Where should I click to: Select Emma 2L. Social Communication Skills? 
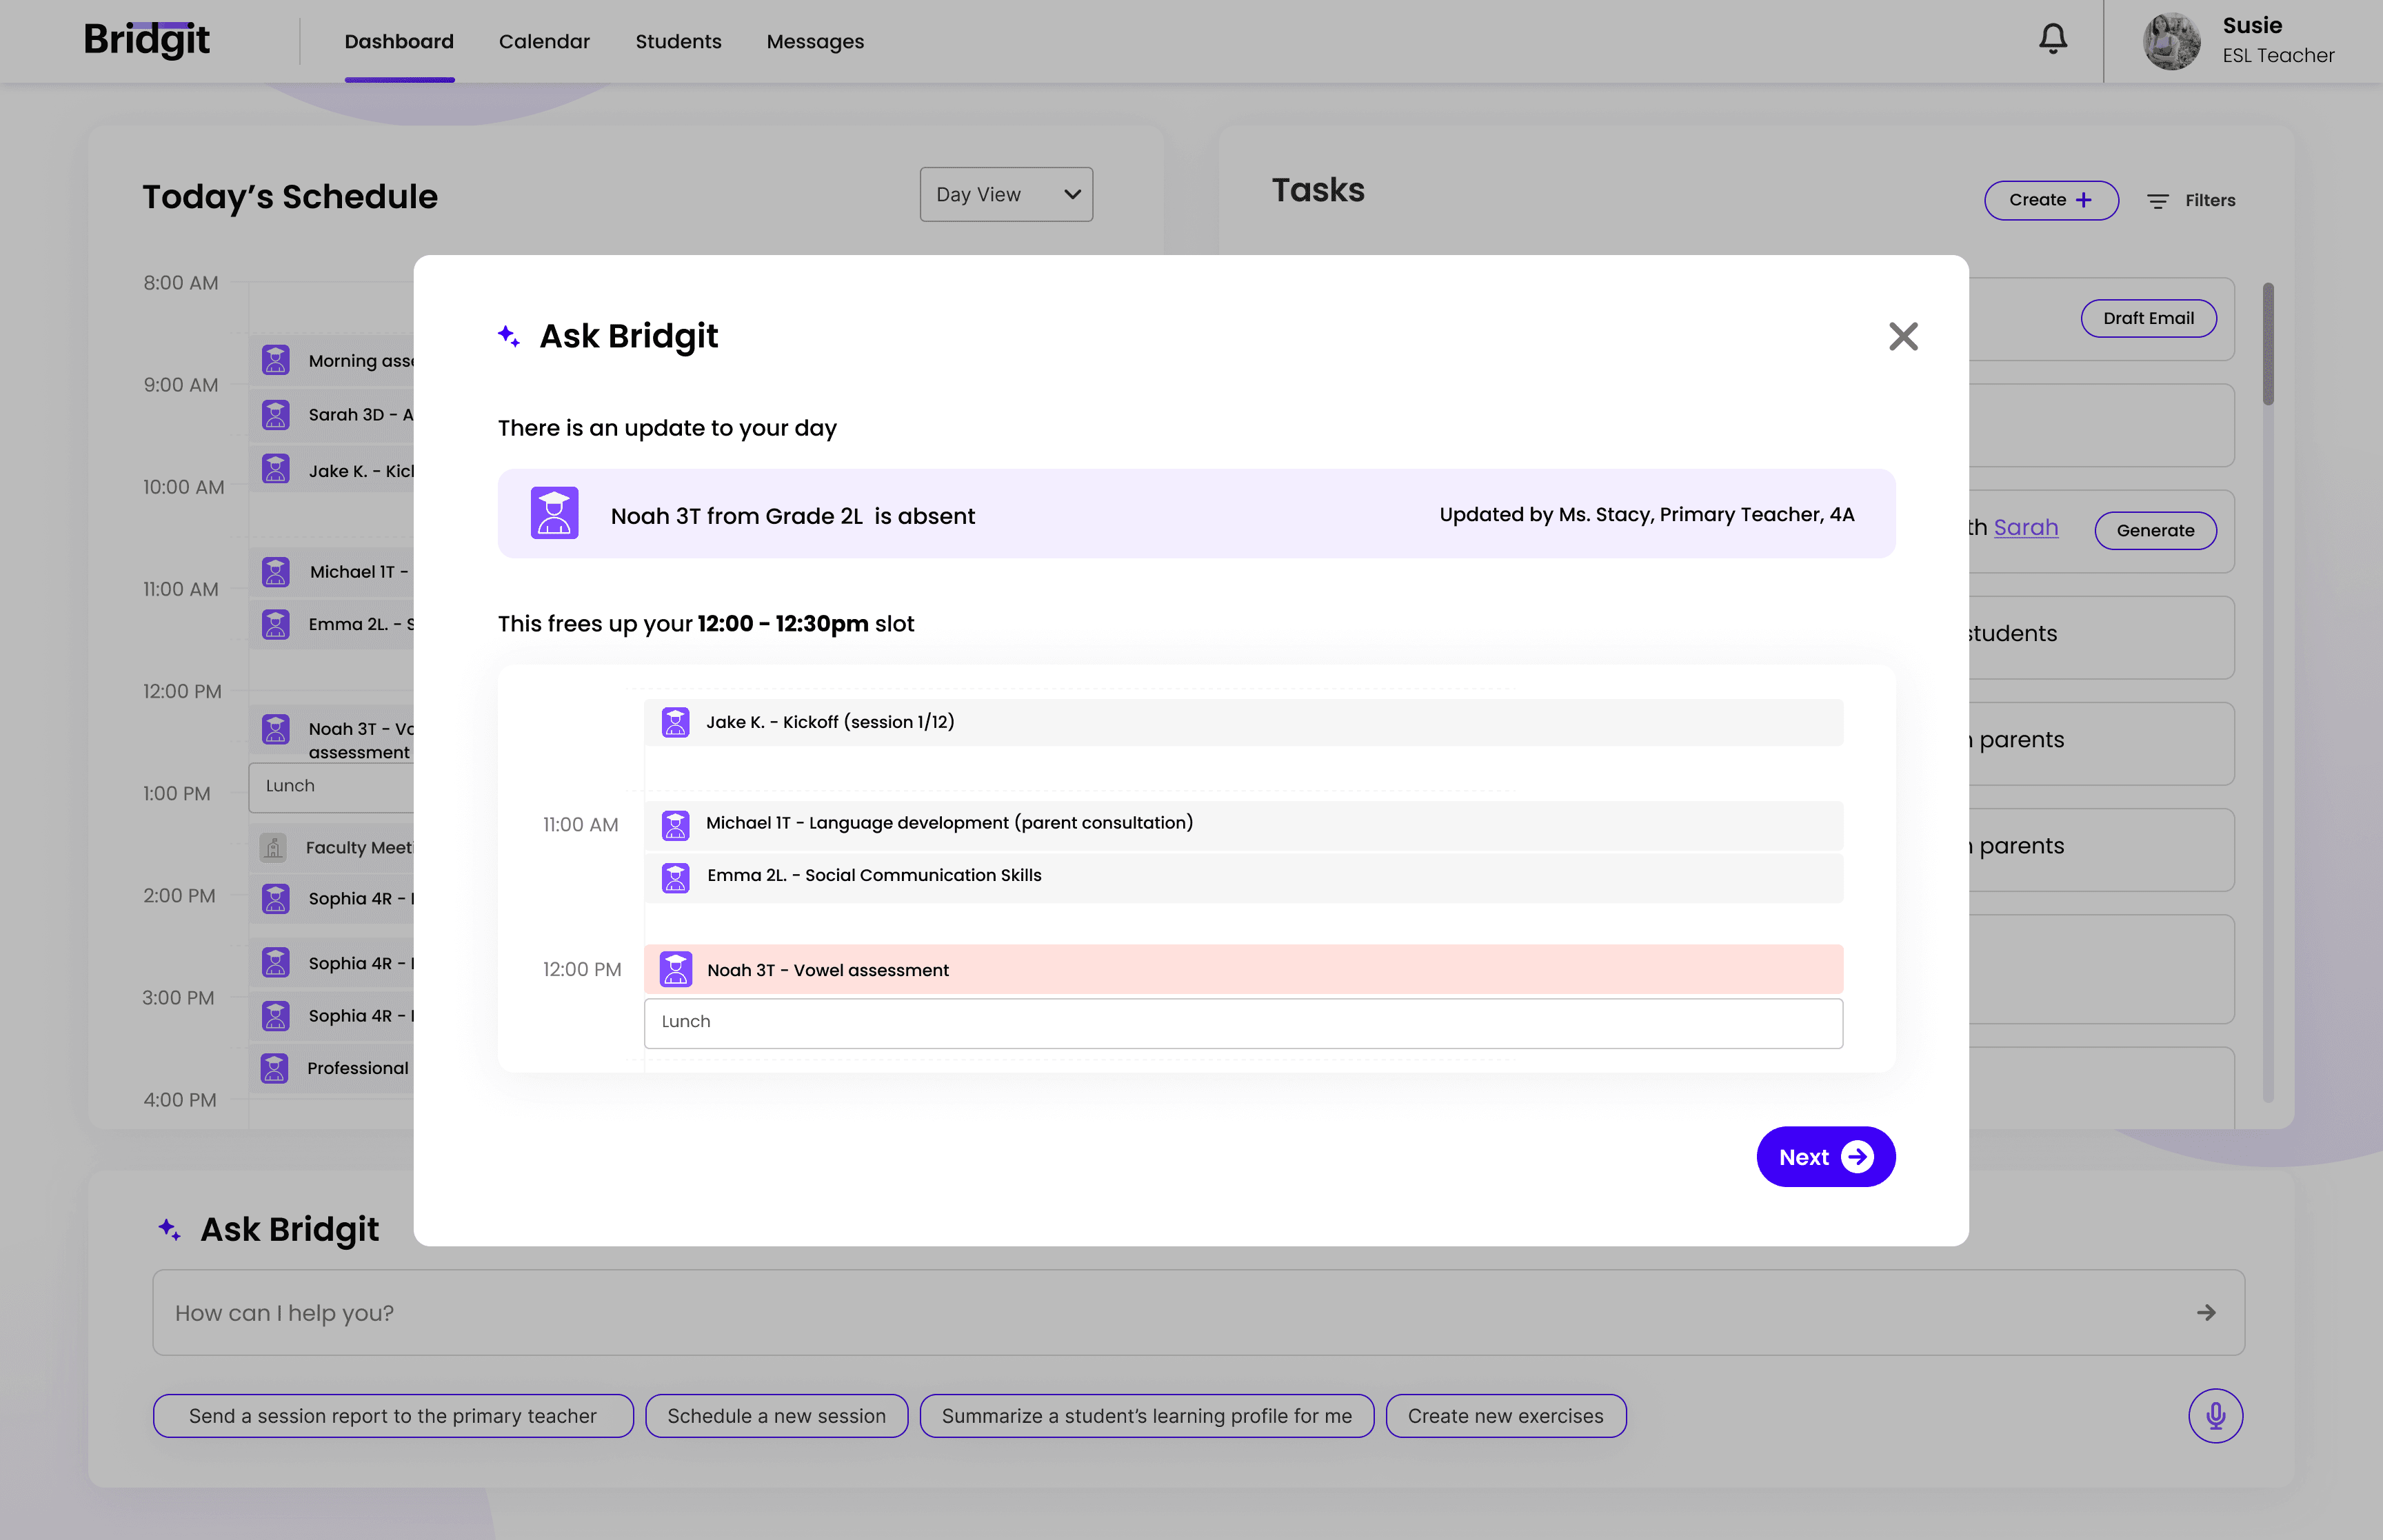pyautogui.click(x=1243, y=877)
